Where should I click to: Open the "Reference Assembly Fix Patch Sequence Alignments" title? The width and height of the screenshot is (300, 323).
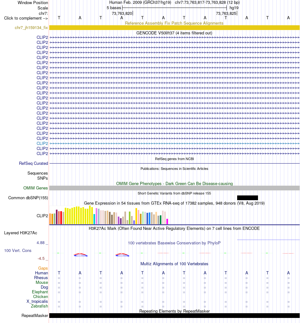tap(174, 23)
